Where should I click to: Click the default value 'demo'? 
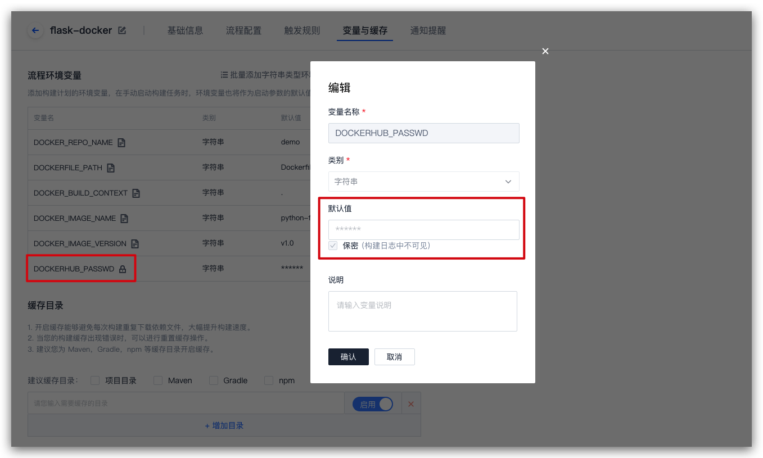pyautogui.click(x=290, y=142)
